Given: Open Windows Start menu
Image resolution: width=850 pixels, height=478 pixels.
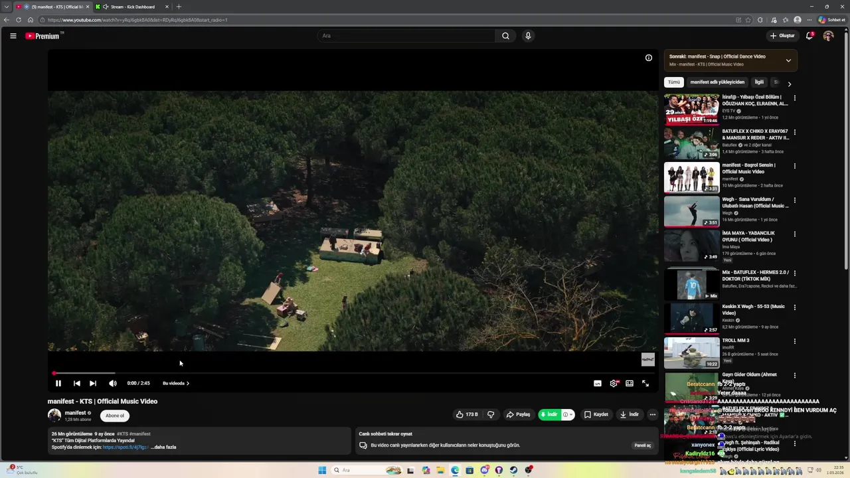Looking at the screenshot, I should (x=322, y=470).
